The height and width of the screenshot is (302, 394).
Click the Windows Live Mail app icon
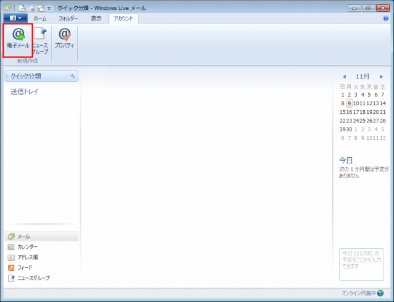[x=8, y=8]
